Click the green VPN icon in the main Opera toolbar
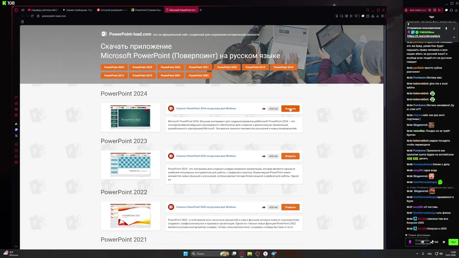The image size is (459, 258). (x=363, y=16)
